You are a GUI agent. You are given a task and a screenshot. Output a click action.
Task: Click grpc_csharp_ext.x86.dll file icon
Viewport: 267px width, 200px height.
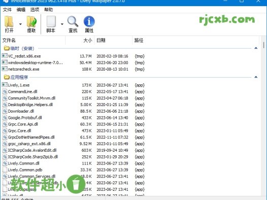pyautogui.click(x=5, y=144)
